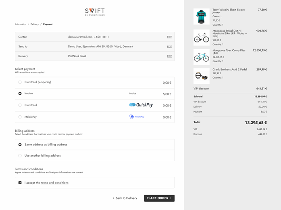This screenshot has width=281, height=210.
Task: Select Same address as billing address
Action: (x=20, y=144)
